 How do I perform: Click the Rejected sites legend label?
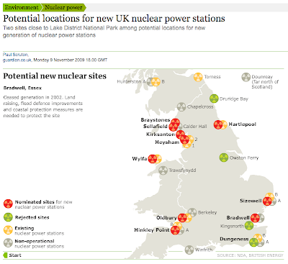tap(32, 217)
